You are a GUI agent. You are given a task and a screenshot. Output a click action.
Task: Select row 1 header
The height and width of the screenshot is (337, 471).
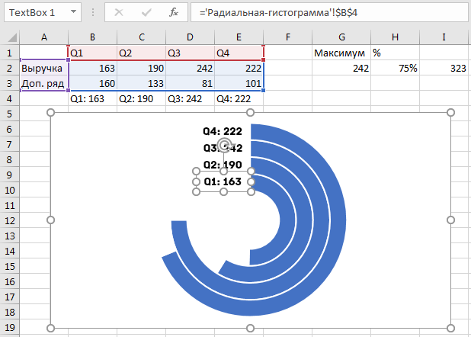tap(10, 53)
